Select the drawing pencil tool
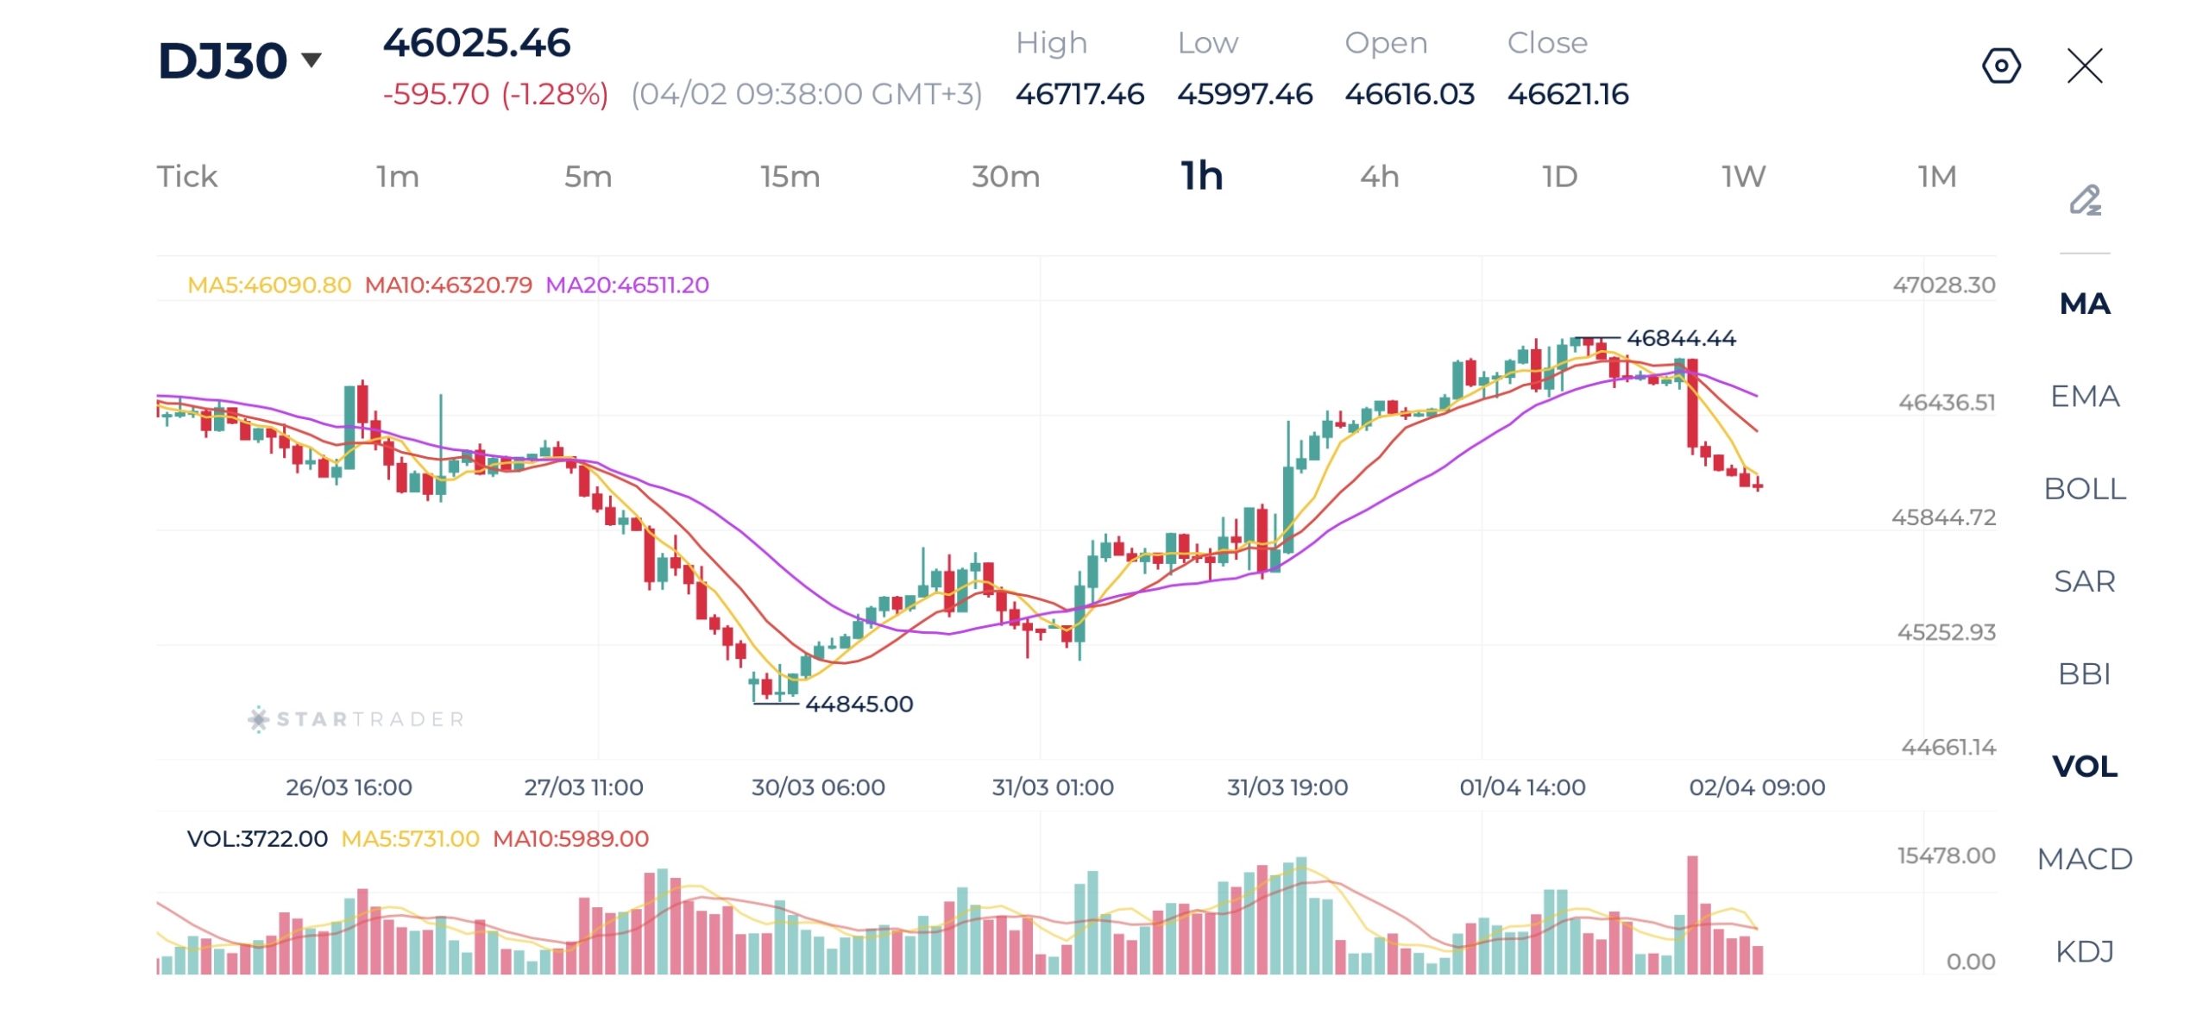 2085,200
